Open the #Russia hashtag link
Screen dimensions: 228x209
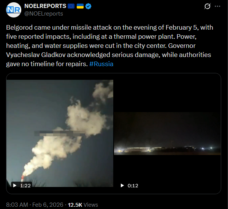(x=101, y=64)
